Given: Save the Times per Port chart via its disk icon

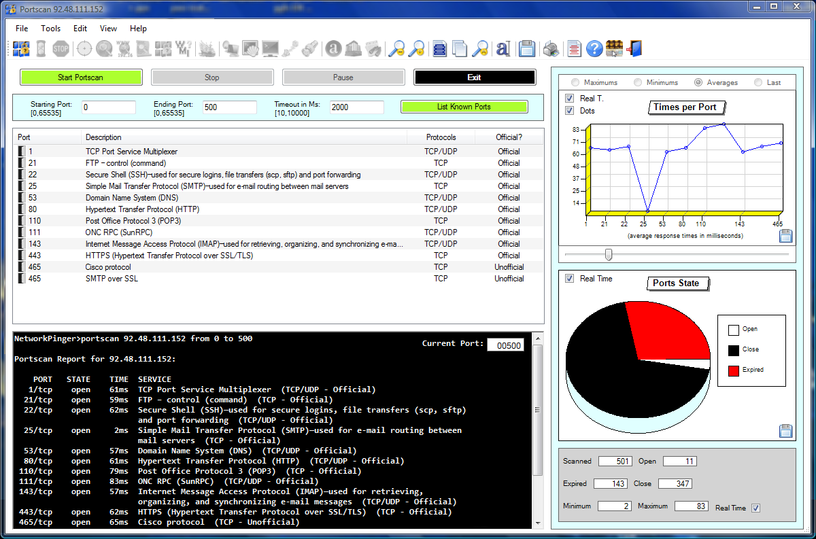Looking at the screenshot, I should (x=785, y=236).
